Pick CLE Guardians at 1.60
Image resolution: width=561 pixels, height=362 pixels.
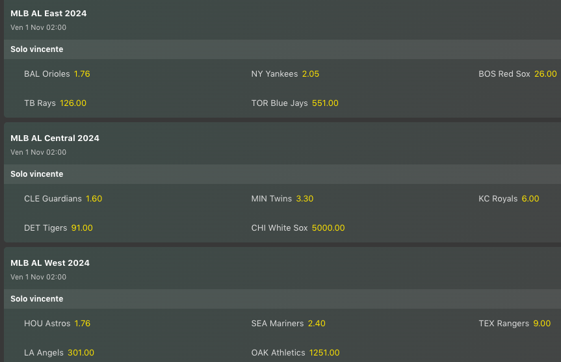pyautogui.click(x=94, y=199)
